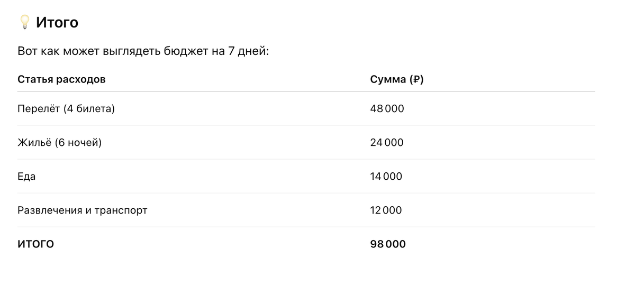635x286 pixels.
Task: Click the Жильё (6 ночей) row label
Action: (59, 142)
